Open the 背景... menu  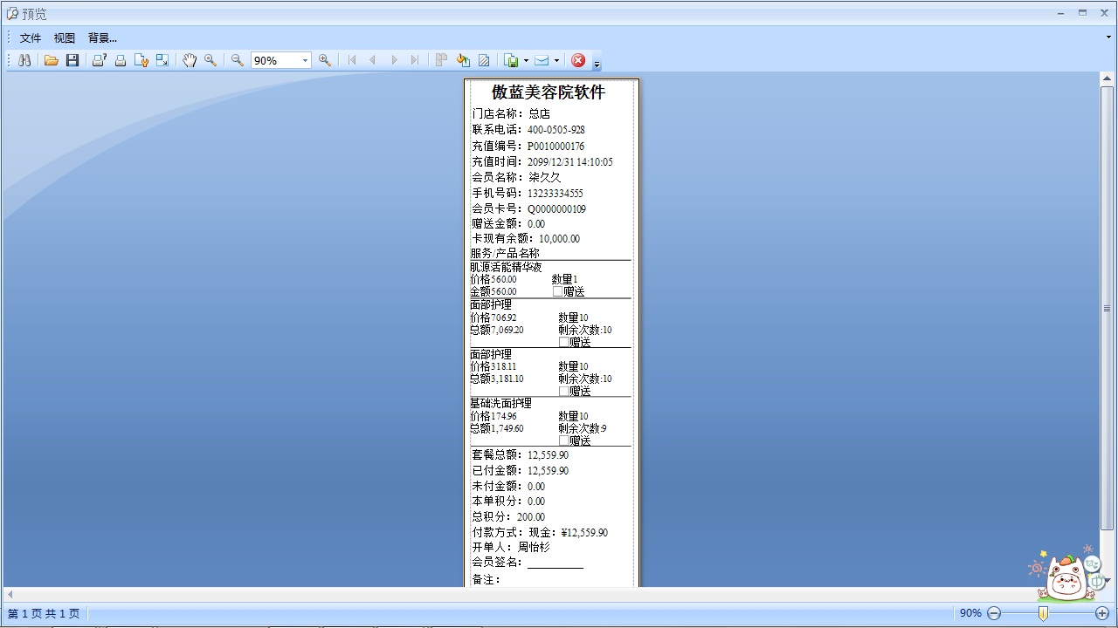click(x=102, y=38)
